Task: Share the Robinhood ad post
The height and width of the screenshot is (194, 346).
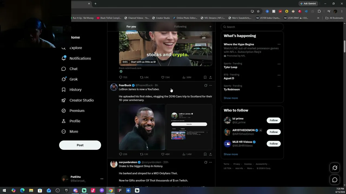Action: (x=211, y=77)
